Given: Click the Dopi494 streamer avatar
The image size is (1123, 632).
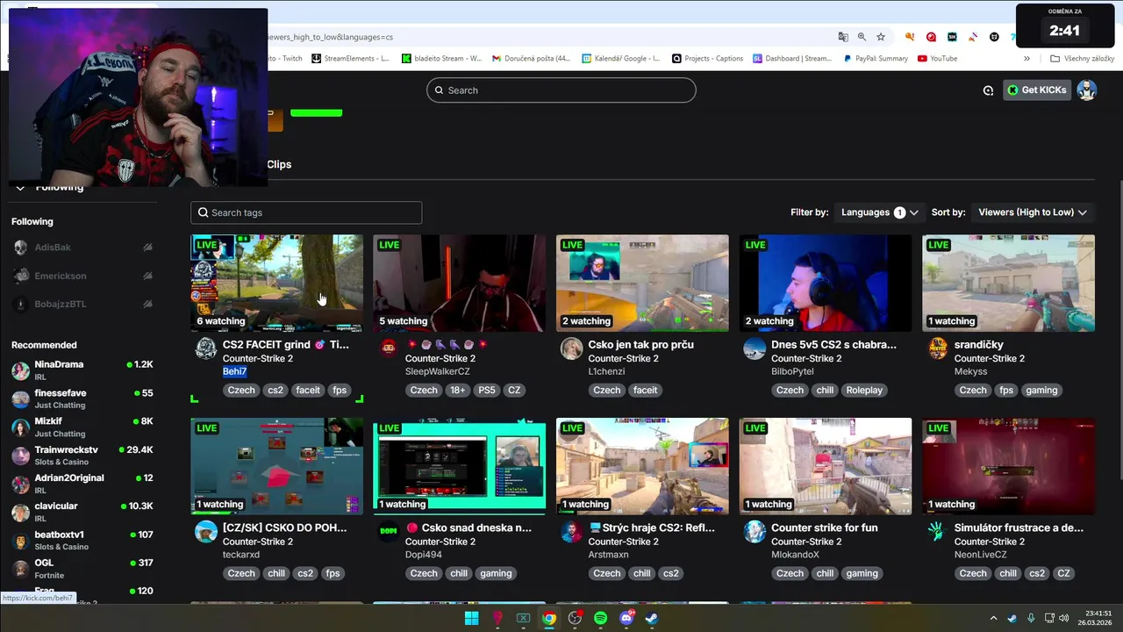Looking at the screenshot, I should pos(389,532).
